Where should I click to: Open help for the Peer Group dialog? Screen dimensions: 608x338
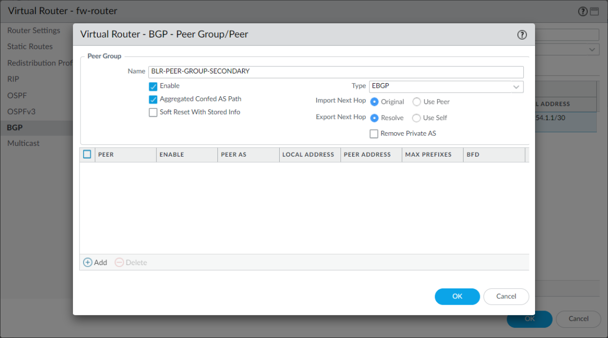[522, 34]
